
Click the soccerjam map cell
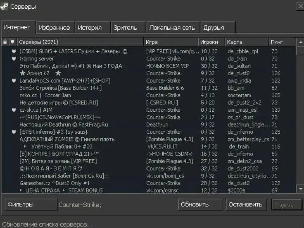(239, 96)
